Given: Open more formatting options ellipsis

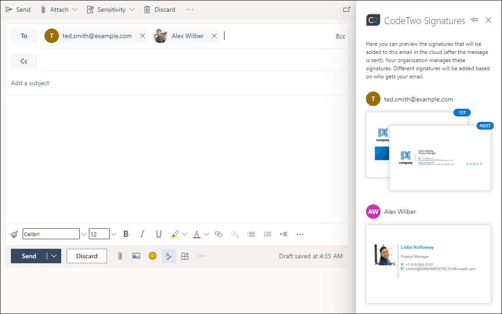Looking at the screenshot, I should coord(300,234).
